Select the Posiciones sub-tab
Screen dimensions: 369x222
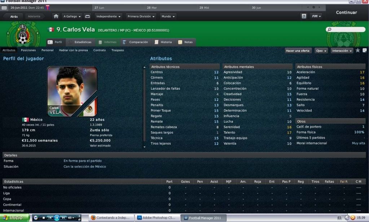[x=28, y=50]
